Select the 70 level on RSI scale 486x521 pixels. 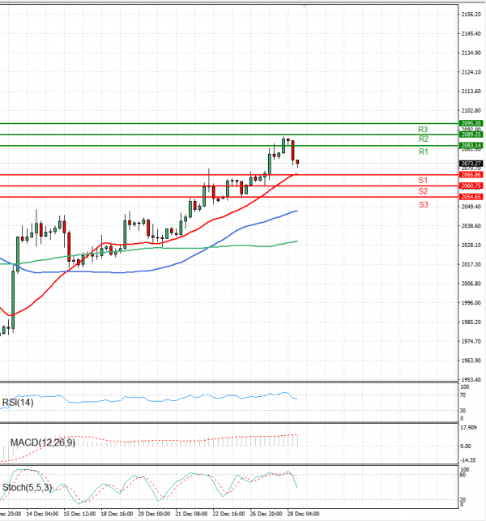click(x=463, y=395)
